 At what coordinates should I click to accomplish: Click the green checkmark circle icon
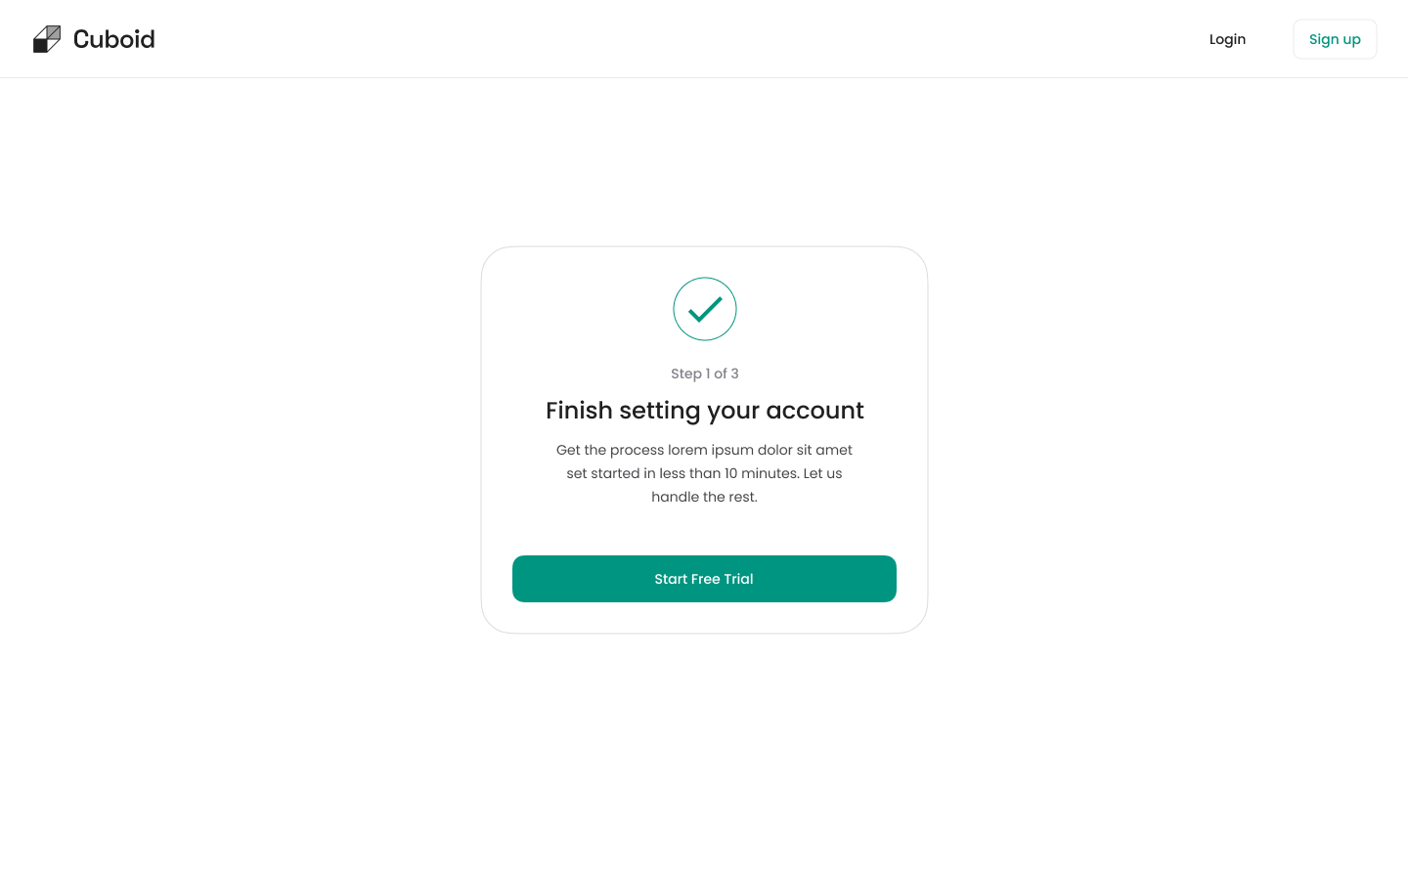[x=704, y=309]
